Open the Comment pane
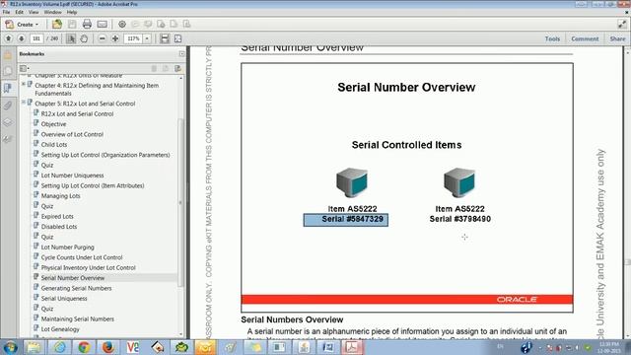 click(585, 38)
